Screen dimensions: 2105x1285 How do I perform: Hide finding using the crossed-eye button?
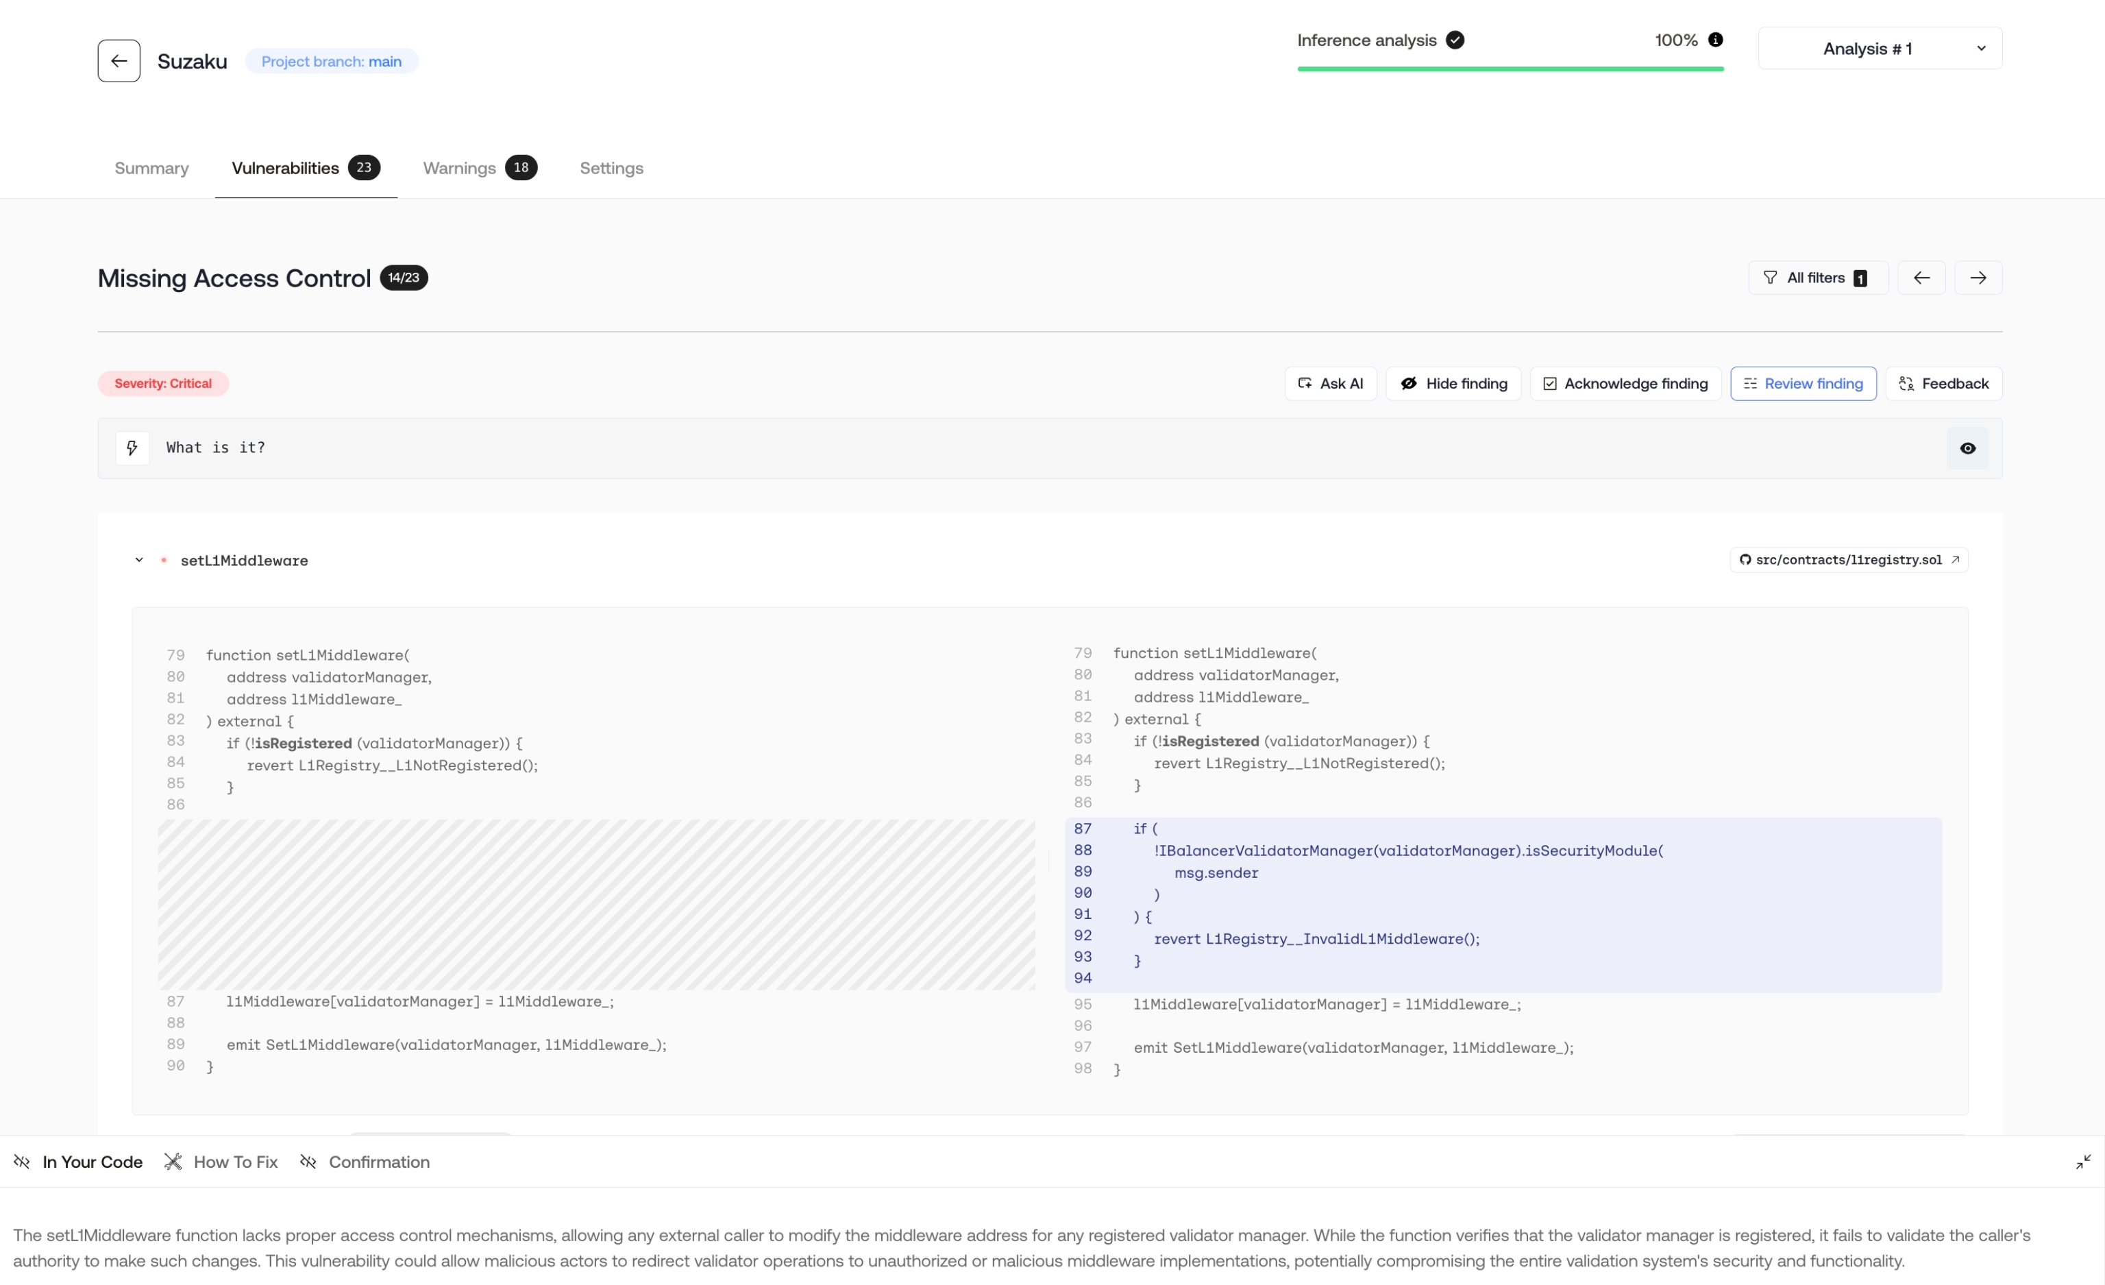coord(1453,384)
